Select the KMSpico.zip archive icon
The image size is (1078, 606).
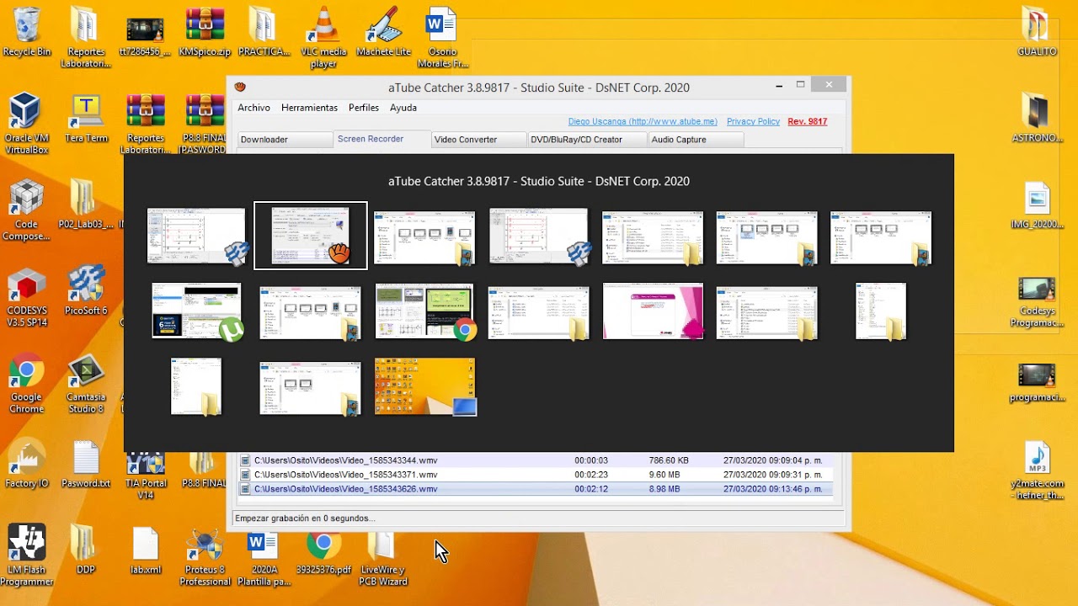click(x=205, y=32)
